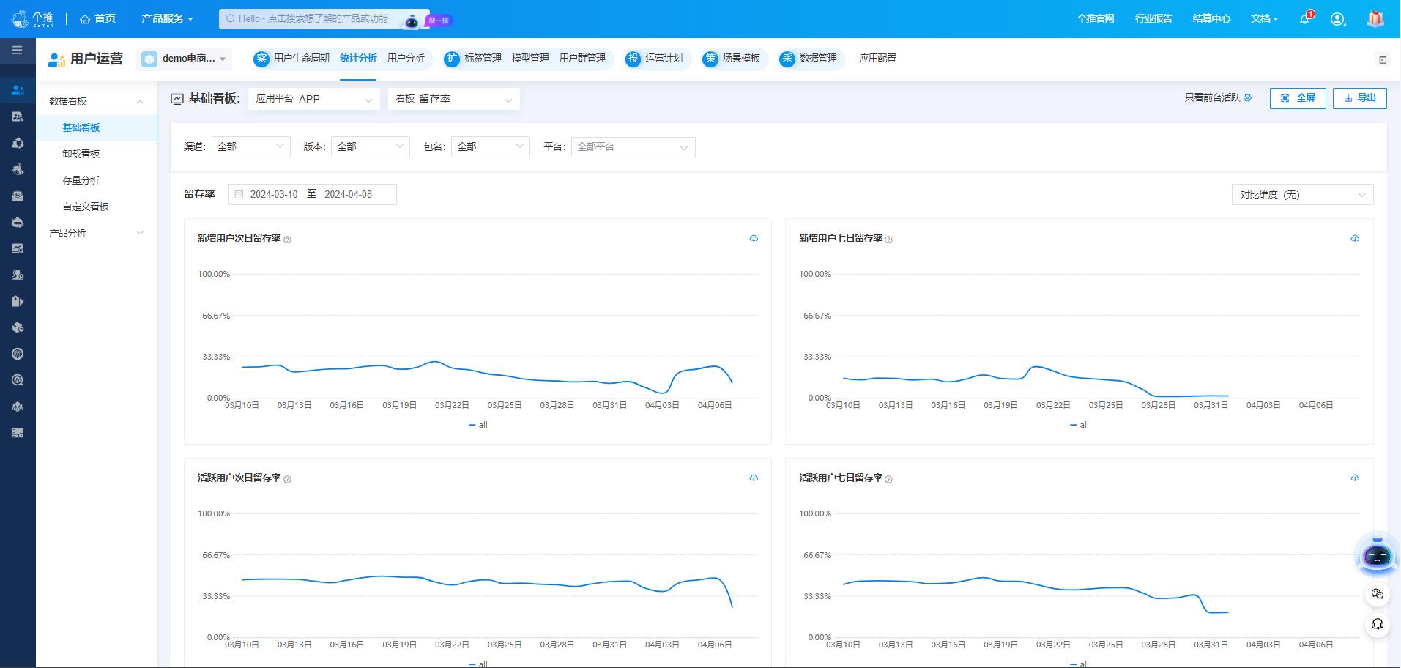1401x668 pixels.
Task: Open 看板 留存率 dropdown
Action: tap(454, 99)
